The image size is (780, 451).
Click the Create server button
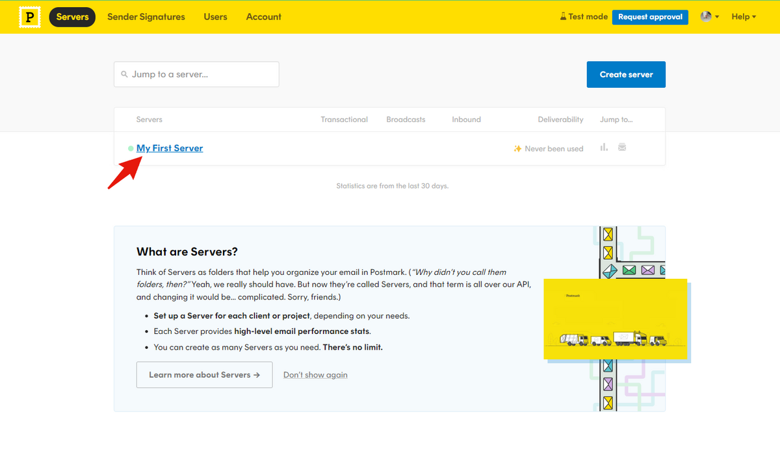coord(626,75)
